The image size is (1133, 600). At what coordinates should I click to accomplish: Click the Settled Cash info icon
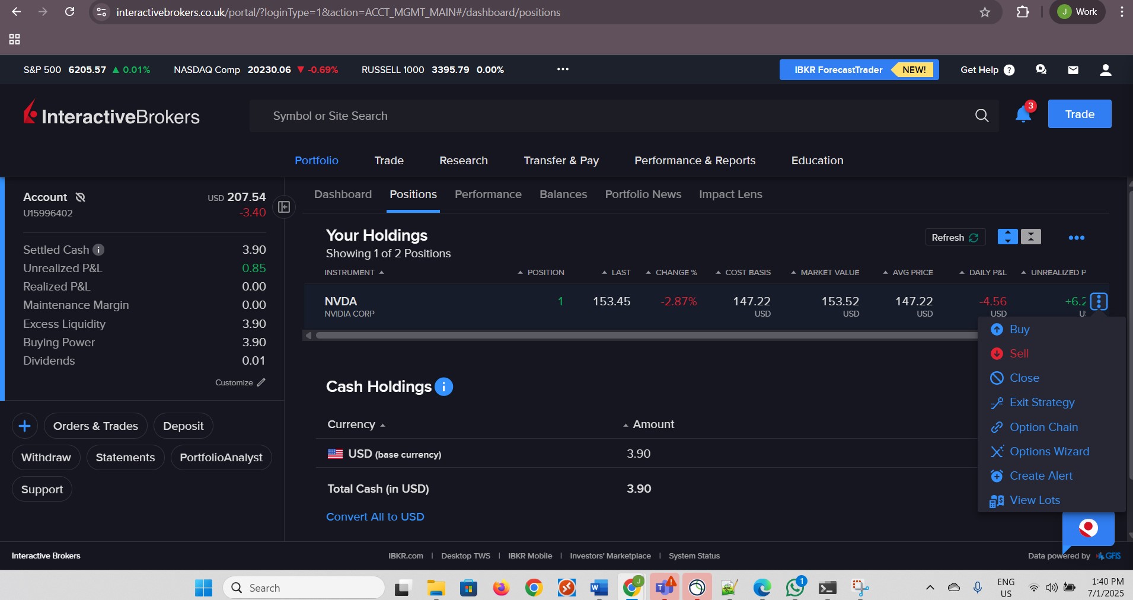(99, 250)
